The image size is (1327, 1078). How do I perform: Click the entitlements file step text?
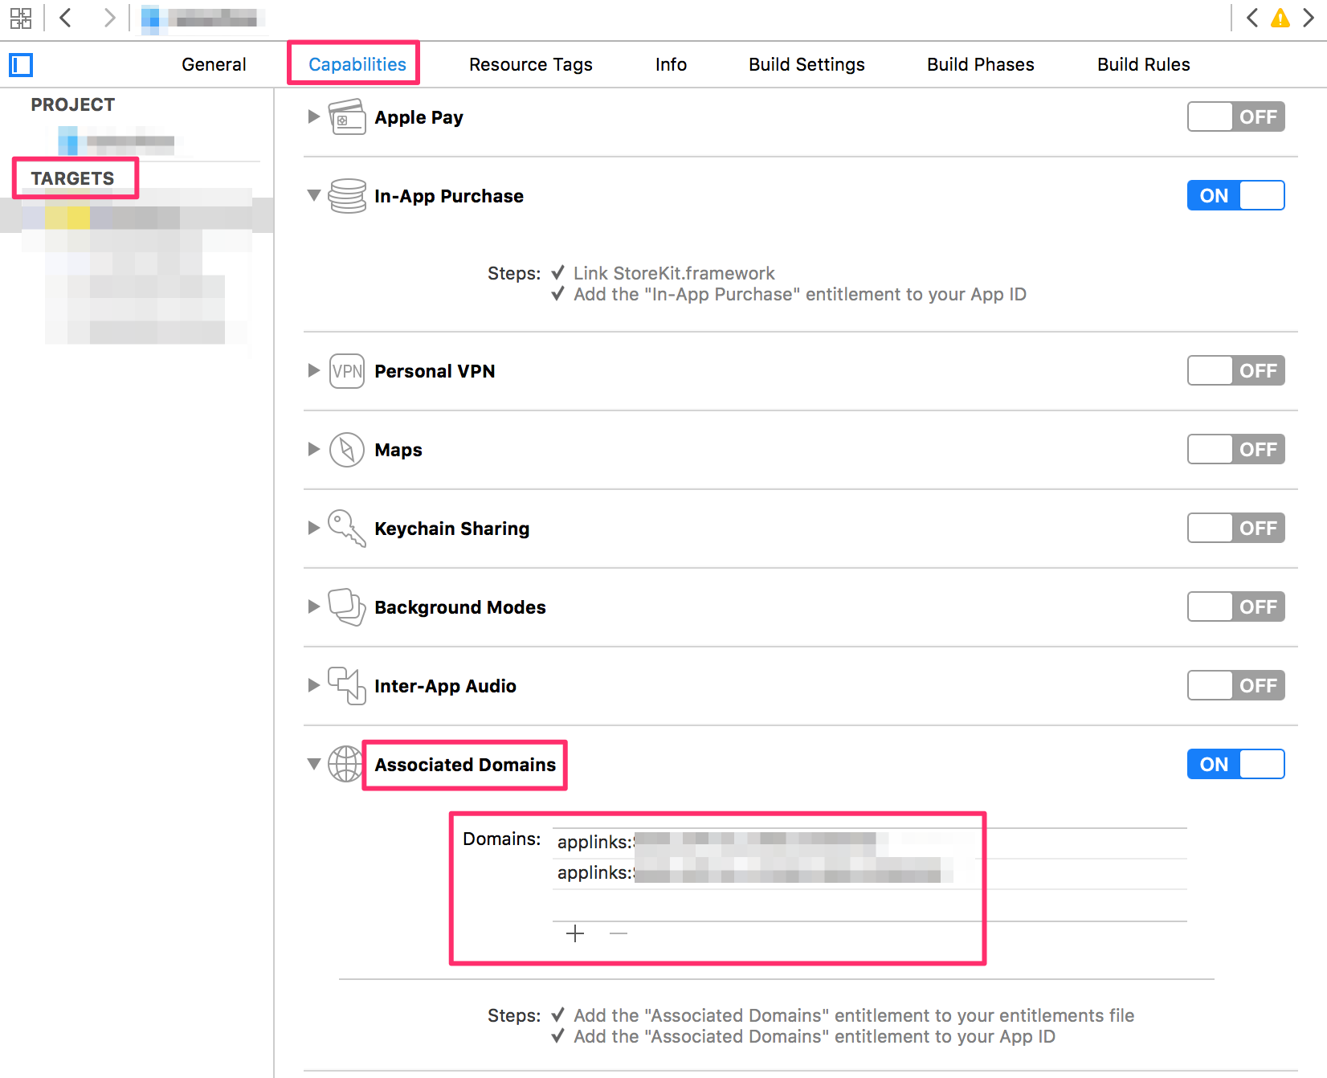pos(854,1016)
